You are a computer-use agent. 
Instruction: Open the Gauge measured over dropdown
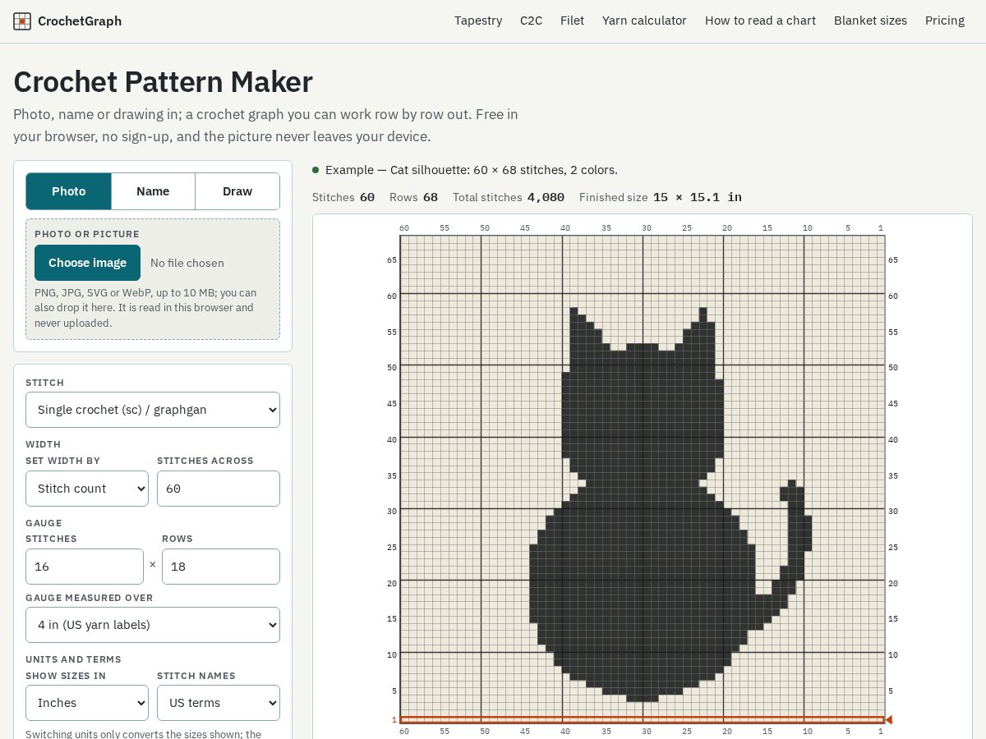pyautogui.click(x=153, y=625)
